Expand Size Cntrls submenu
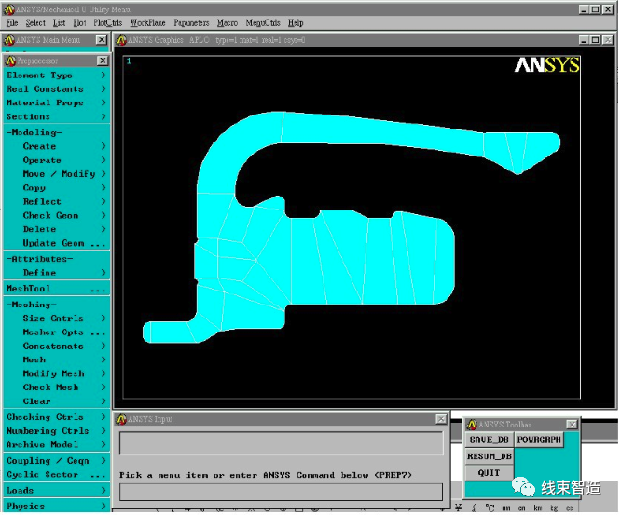The height and width of the screenshot is (515, 621). pyautogui.click(x=56, y=318)
